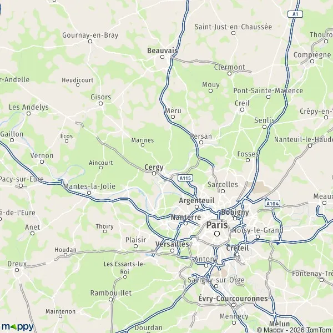Image resolution: width=333 pixels, height=333 pixels.
Task: Open the Mappy TomTom copyright notice
Action: click(295, 330)
